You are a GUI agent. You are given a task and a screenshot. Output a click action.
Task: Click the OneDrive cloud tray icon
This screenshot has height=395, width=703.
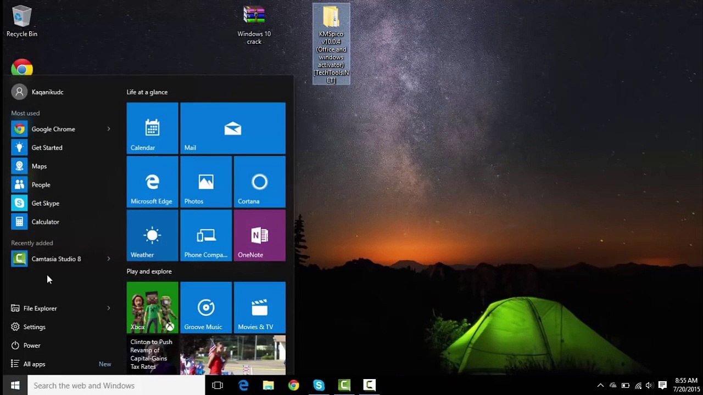(613, 385)
